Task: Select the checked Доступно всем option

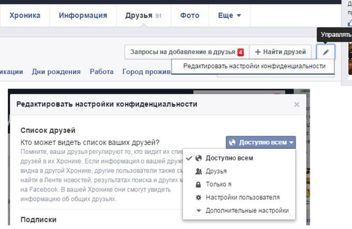Action: [229, 158]
